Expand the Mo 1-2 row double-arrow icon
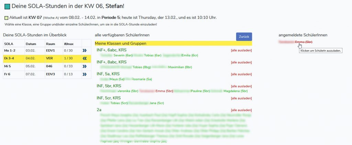The width and height of the screenshot is (352, 145). pyautogui.click(x=85, y=51)
